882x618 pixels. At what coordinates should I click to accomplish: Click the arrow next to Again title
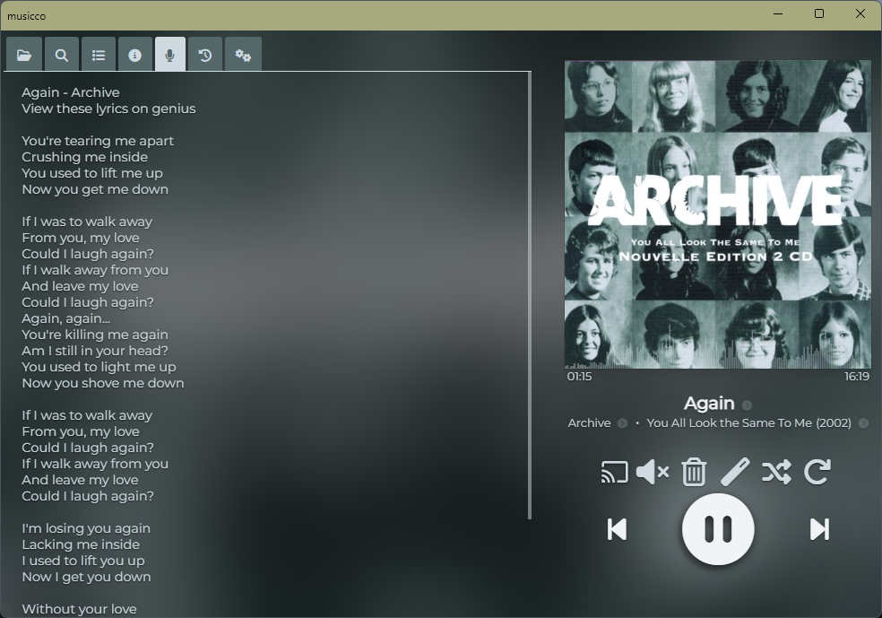click(747, 405)
